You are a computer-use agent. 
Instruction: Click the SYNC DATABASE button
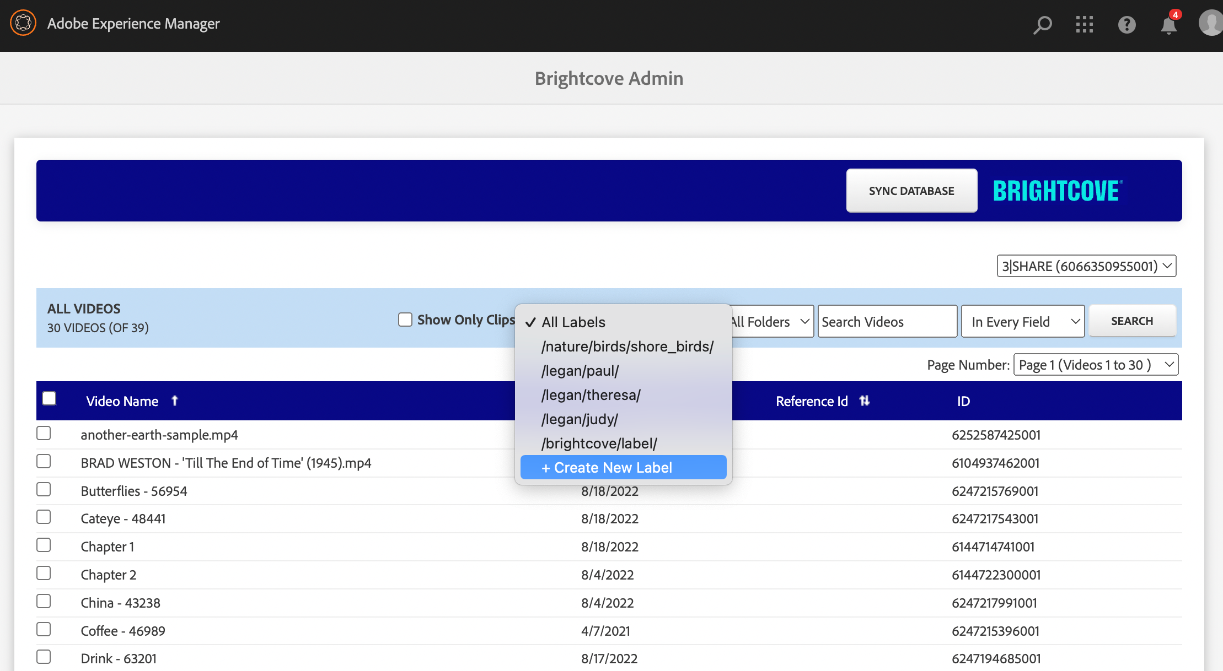tap(911, 191)
